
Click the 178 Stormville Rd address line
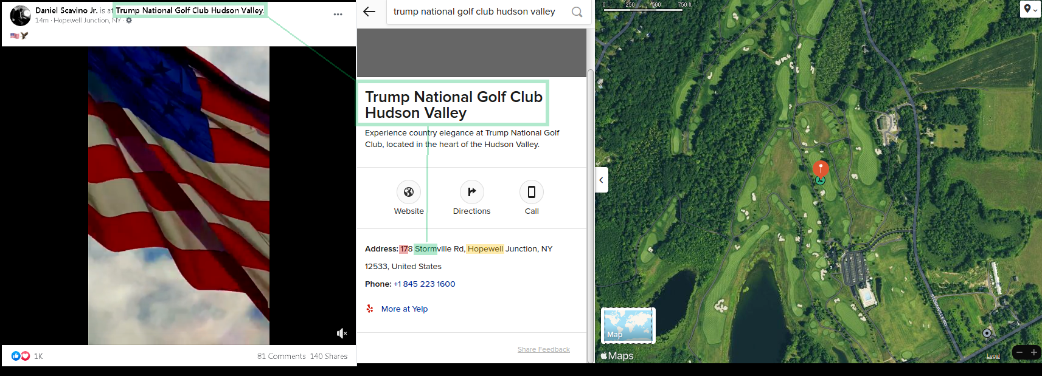(459, 248)
